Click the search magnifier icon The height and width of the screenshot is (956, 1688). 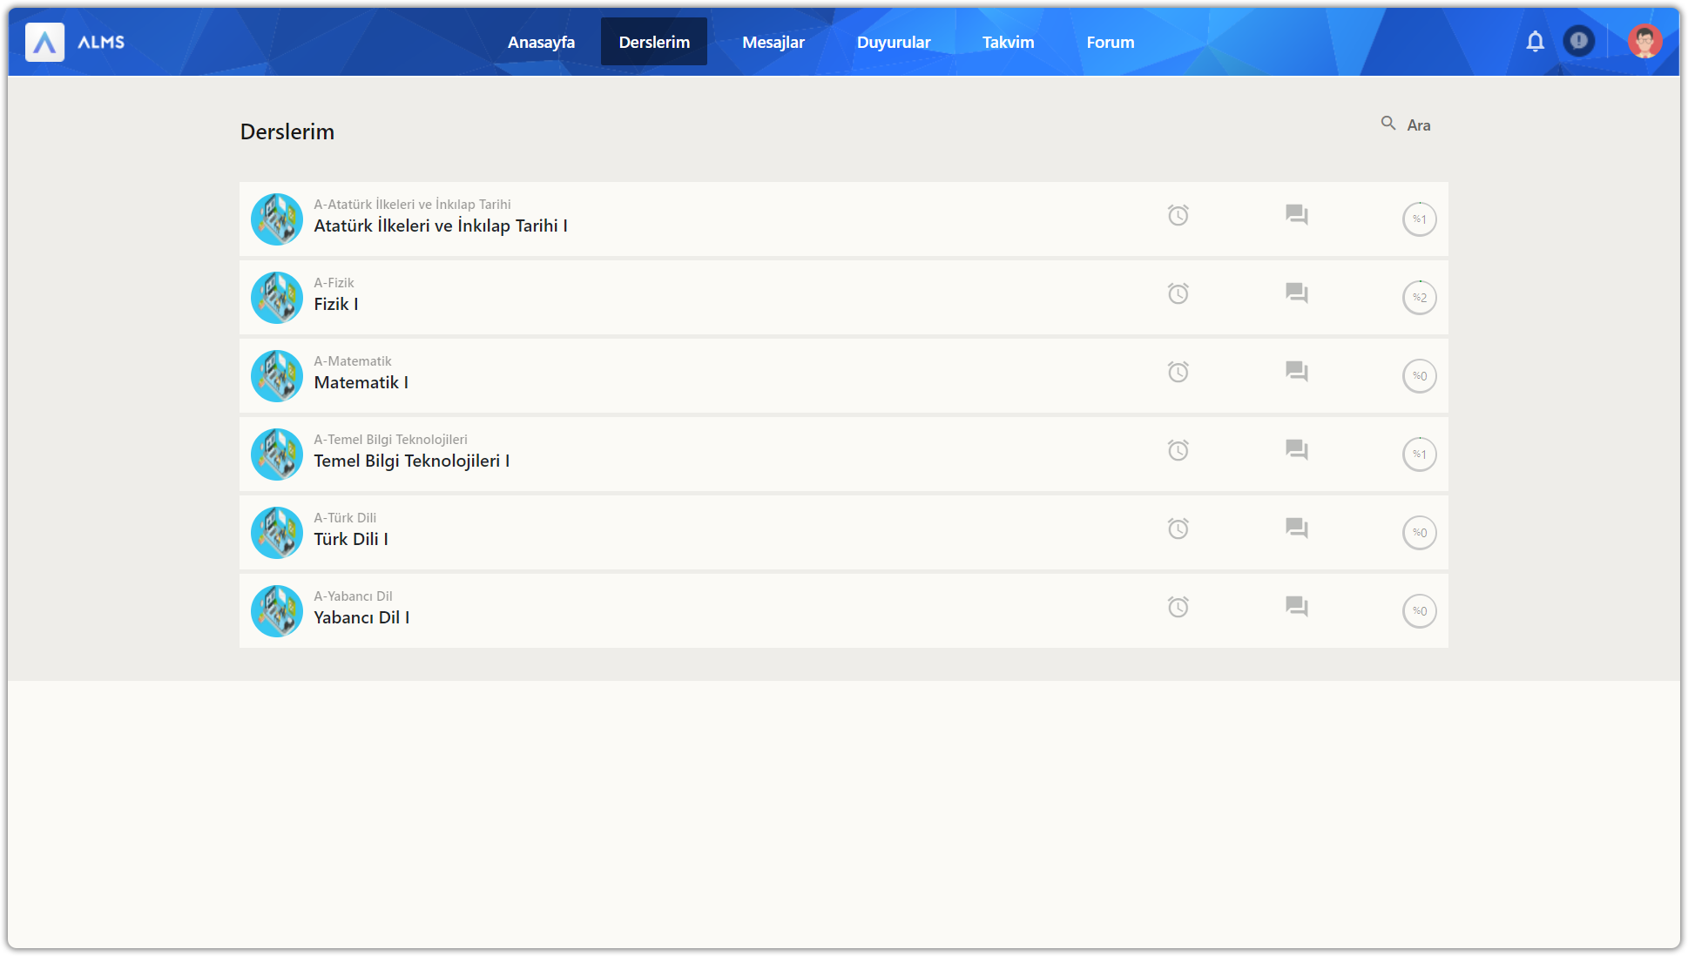coord(1388,124)
